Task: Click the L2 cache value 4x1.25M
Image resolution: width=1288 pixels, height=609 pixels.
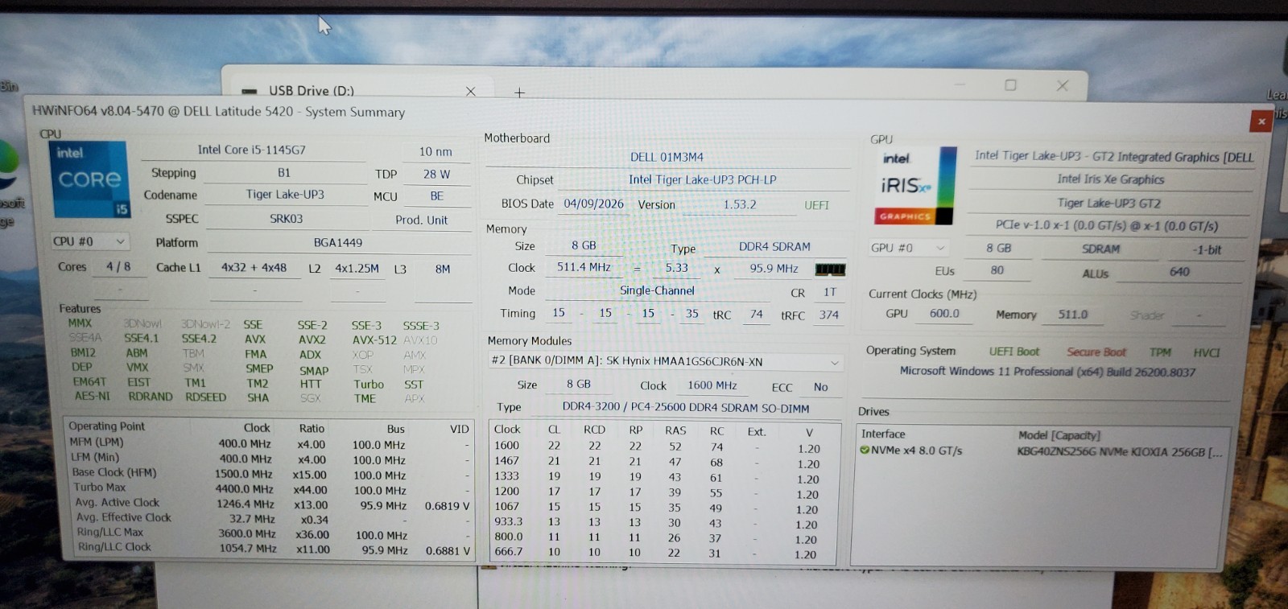Action: pyautogui.click(x=357, y=269)
